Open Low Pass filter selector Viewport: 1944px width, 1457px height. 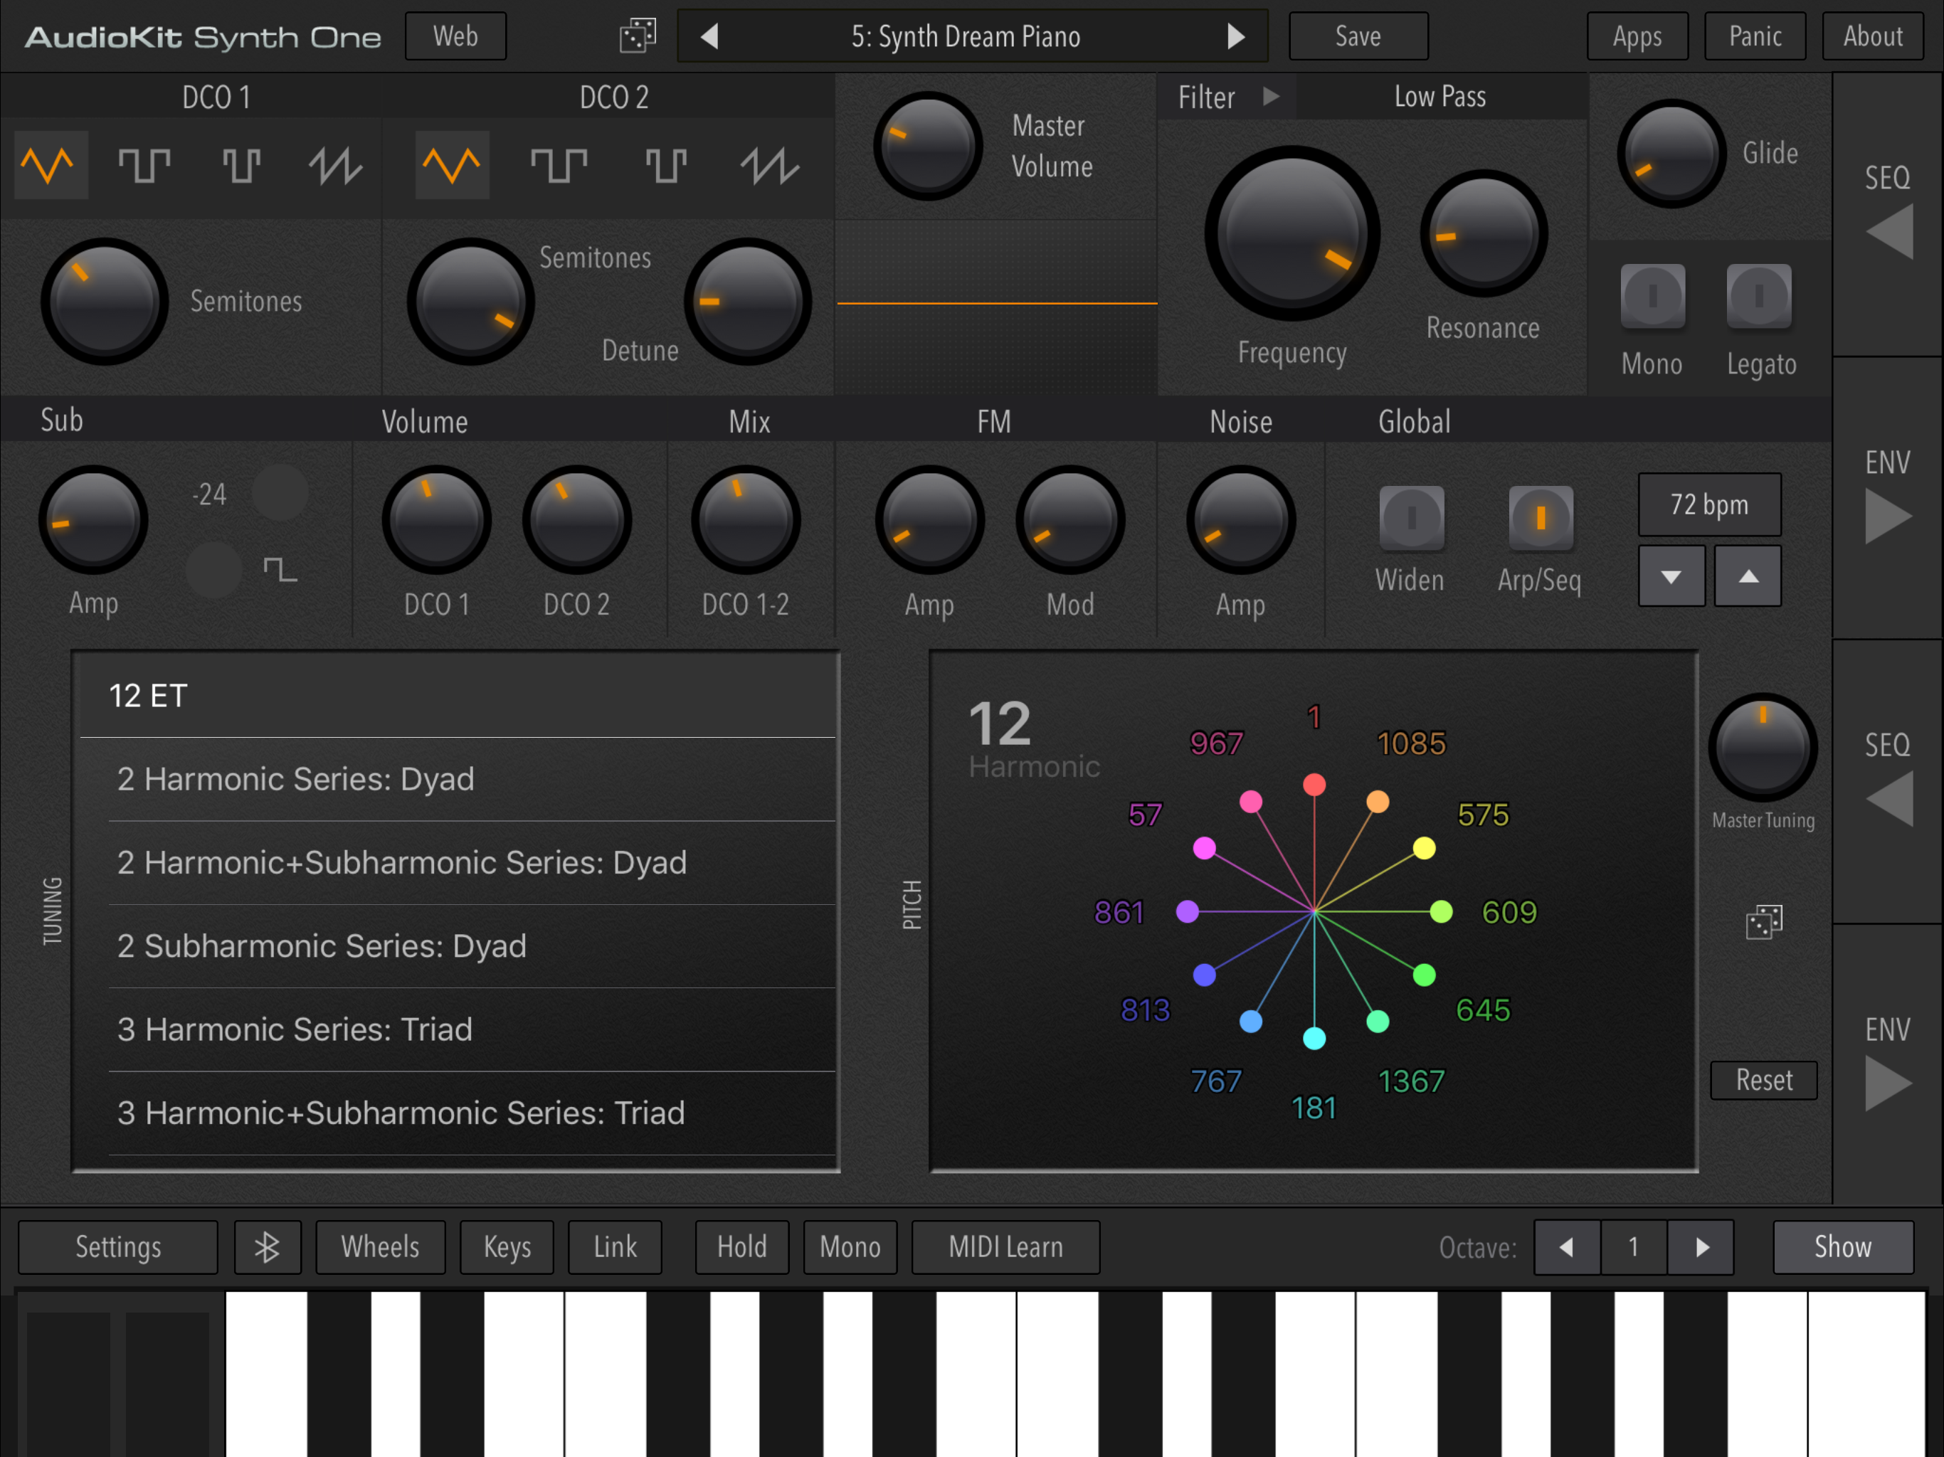tap(1440, 96)
